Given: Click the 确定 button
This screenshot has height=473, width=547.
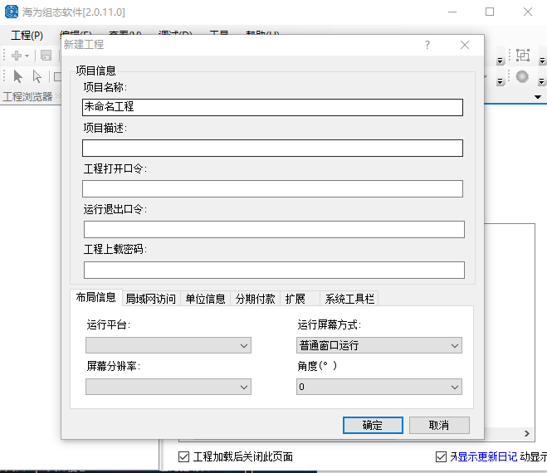Looking at the screenshot, I should pos(373,425).
